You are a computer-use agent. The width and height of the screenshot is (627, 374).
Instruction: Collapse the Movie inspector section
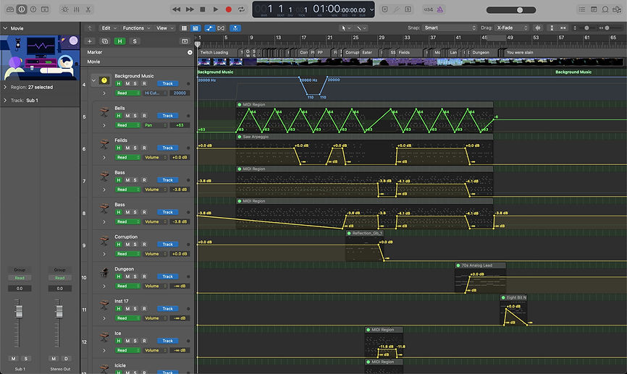click(x=5, y=28)
